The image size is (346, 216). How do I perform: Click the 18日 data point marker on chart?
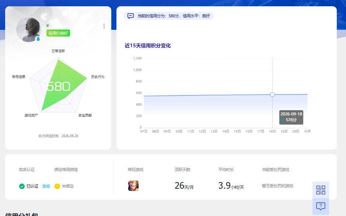pos(272,94)
